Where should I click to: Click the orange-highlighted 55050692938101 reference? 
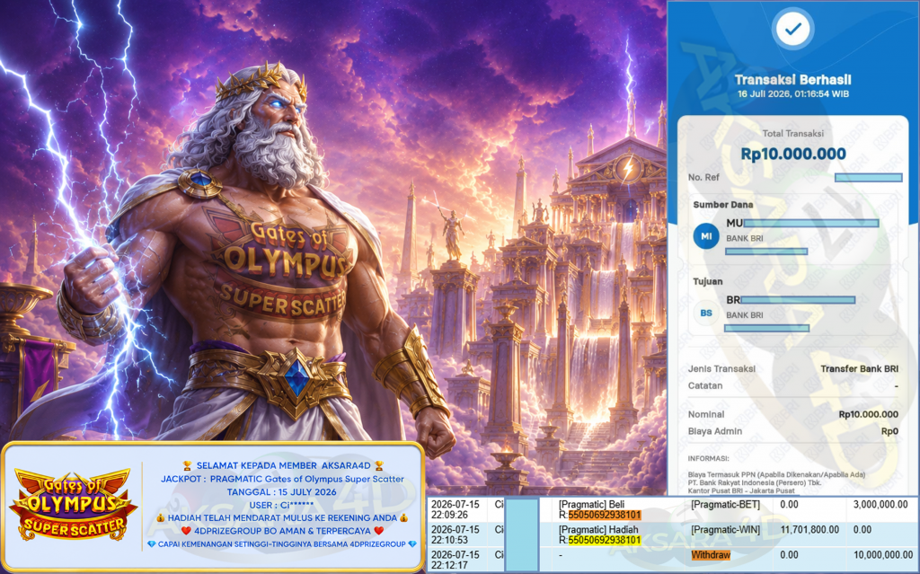(x=605, y=516)
